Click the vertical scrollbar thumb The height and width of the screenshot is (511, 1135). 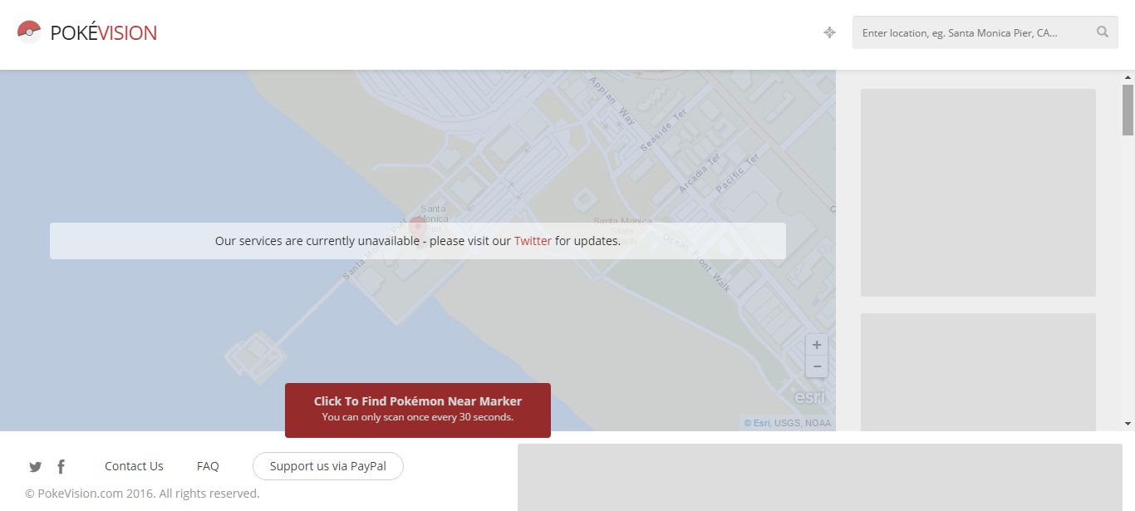1128,110
